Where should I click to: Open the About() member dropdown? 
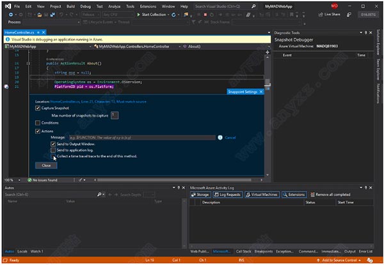point(225,47)
